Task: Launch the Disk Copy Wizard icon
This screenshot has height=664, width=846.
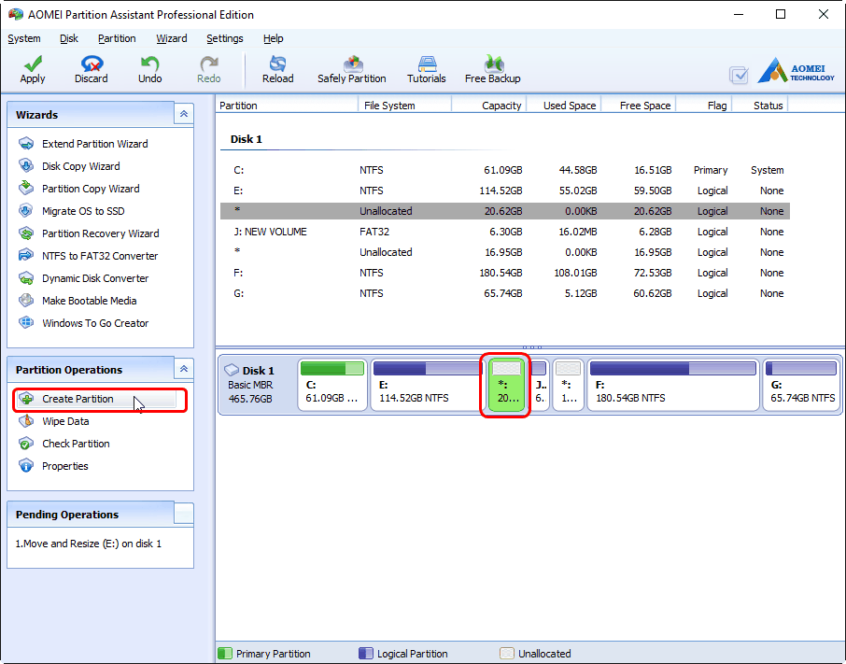Action: (x=26, y=165)
